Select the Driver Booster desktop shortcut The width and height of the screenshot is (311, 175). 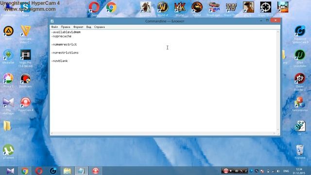click(300, 82)
